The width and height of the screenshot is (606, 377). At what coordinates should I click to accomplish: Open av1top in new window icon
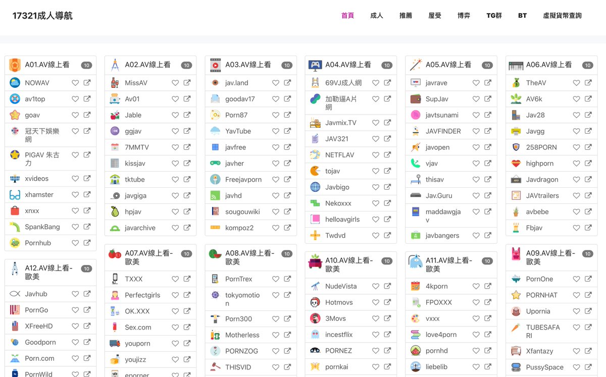87,99
